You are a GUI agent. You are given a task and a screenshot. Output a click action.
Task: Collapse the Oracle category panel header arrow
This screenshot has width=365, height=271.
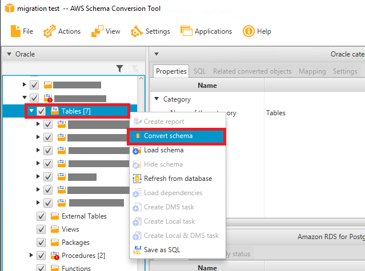(x=157, y=54)
